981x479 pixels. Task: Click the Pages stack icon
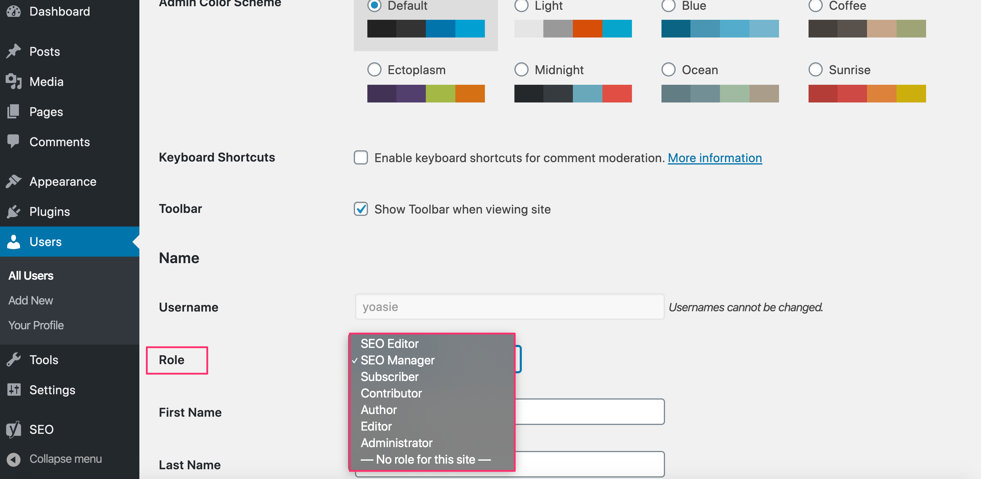tap(14, 112)
